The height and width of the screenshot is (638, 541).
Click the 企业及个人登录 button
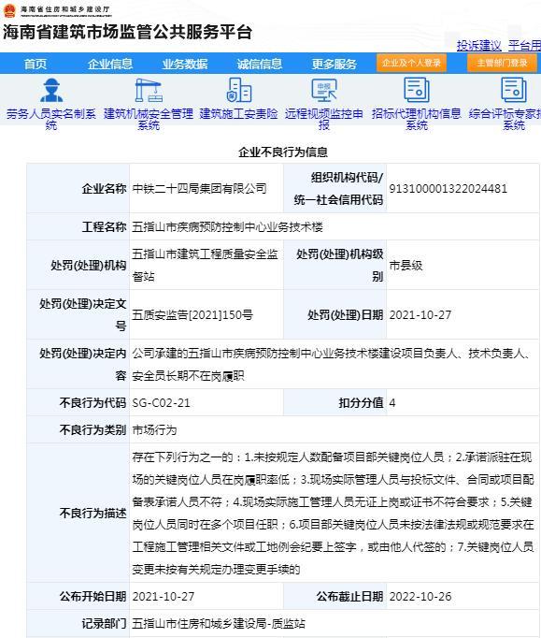pyautogui.click(x=411, y=63)
